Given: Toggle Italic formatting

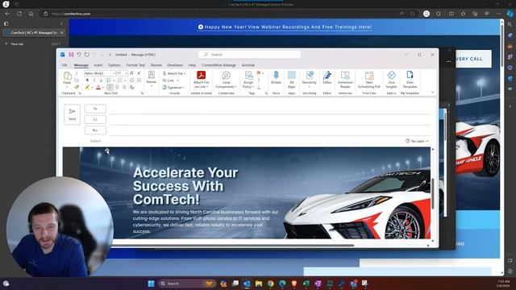Looking at the screenshot, I should coord(94,81).
